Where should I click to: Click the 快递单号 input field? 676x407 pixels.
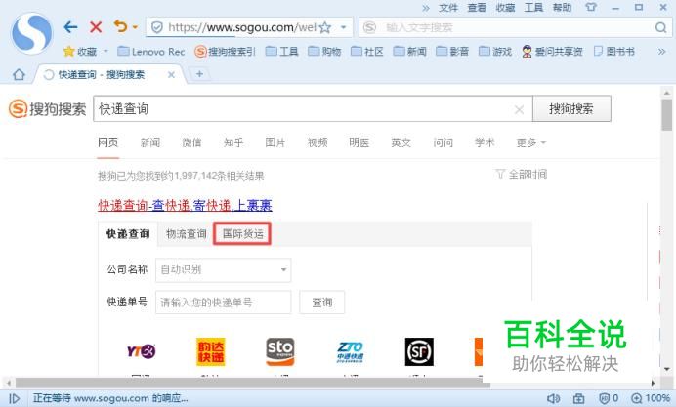pyautogui.click(x=224, y=303)
